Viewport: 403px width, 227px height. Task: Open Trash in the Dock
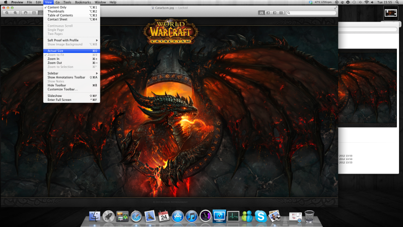click(309, 216)
